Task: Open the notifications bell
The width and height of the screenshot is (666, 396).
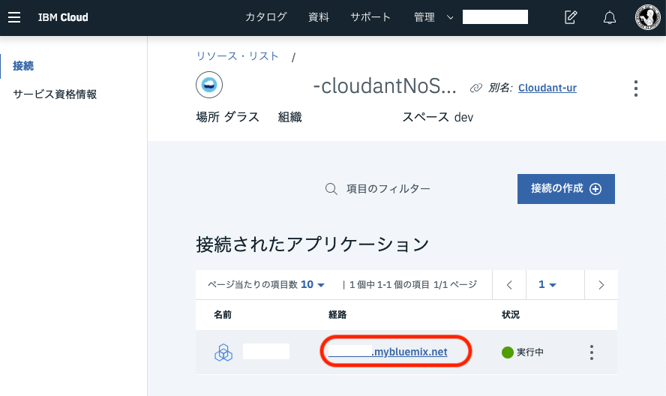Action: [610, 17]
